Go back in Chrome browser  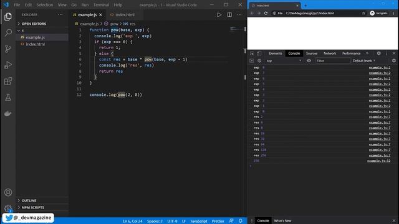click(252, 13)
